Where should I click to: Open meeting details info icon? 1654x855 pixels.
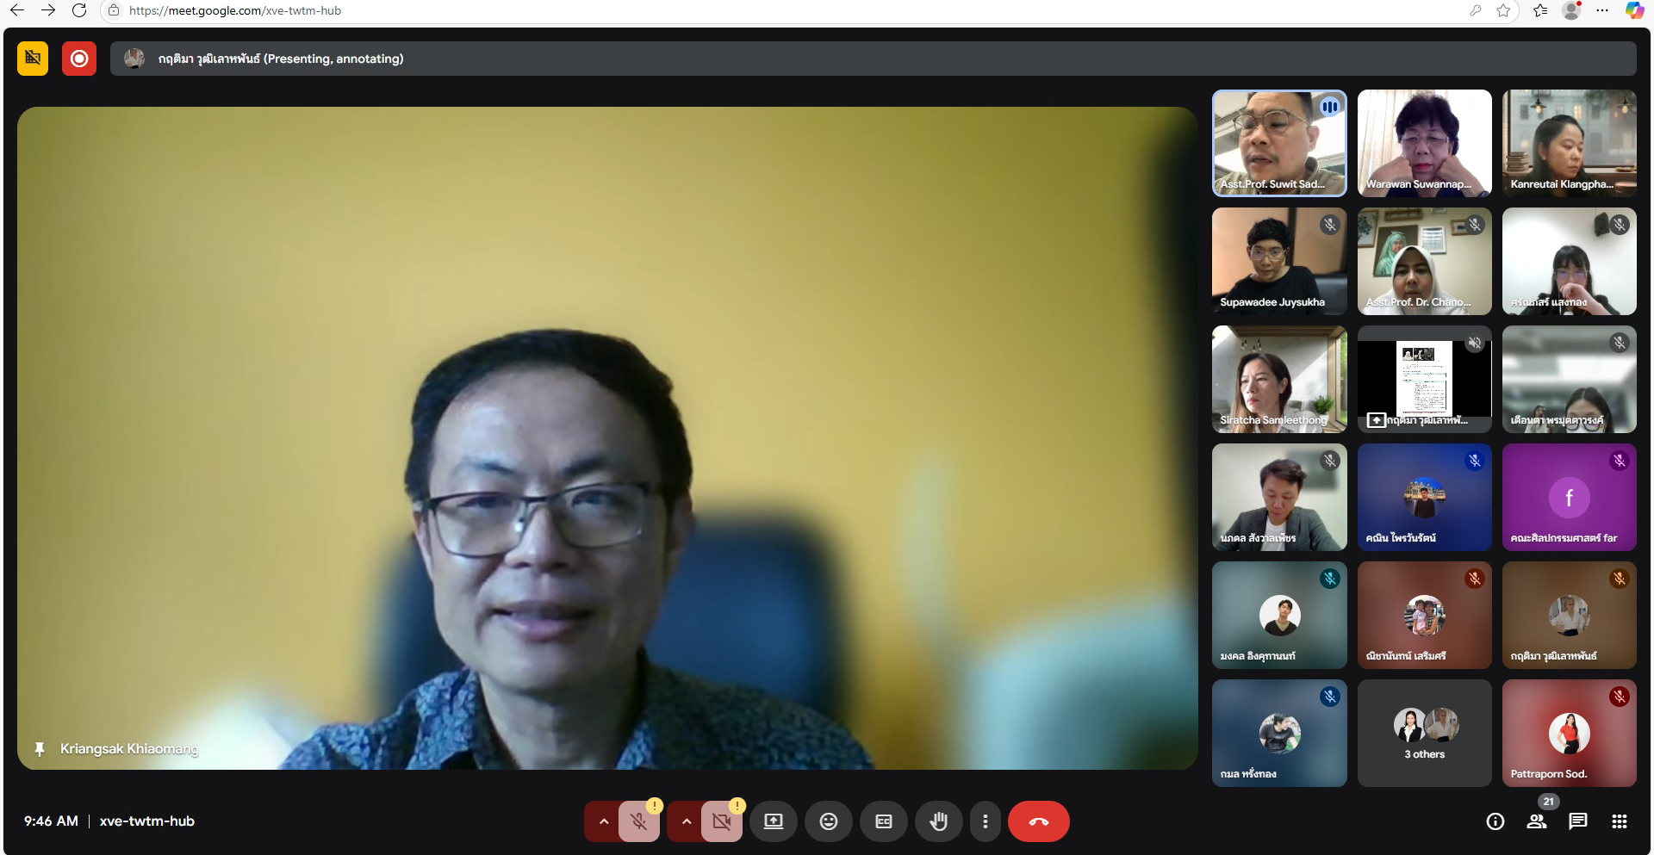click(x=1495, y=821)
